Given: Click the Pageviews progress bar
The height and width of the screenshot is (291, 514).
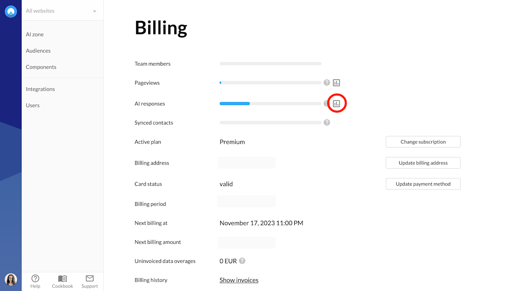Looking at the screenshot, I should (270, 83).
